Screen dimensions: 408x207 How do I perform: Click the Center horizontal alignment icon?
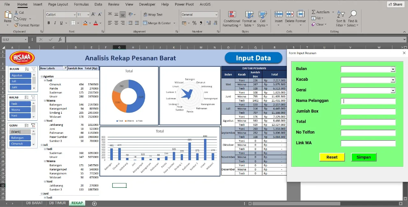point(116,23)
